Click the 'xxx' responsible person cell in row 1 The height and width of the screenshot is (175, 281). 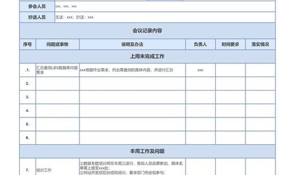pyautogui.click(x=200, y=70)
